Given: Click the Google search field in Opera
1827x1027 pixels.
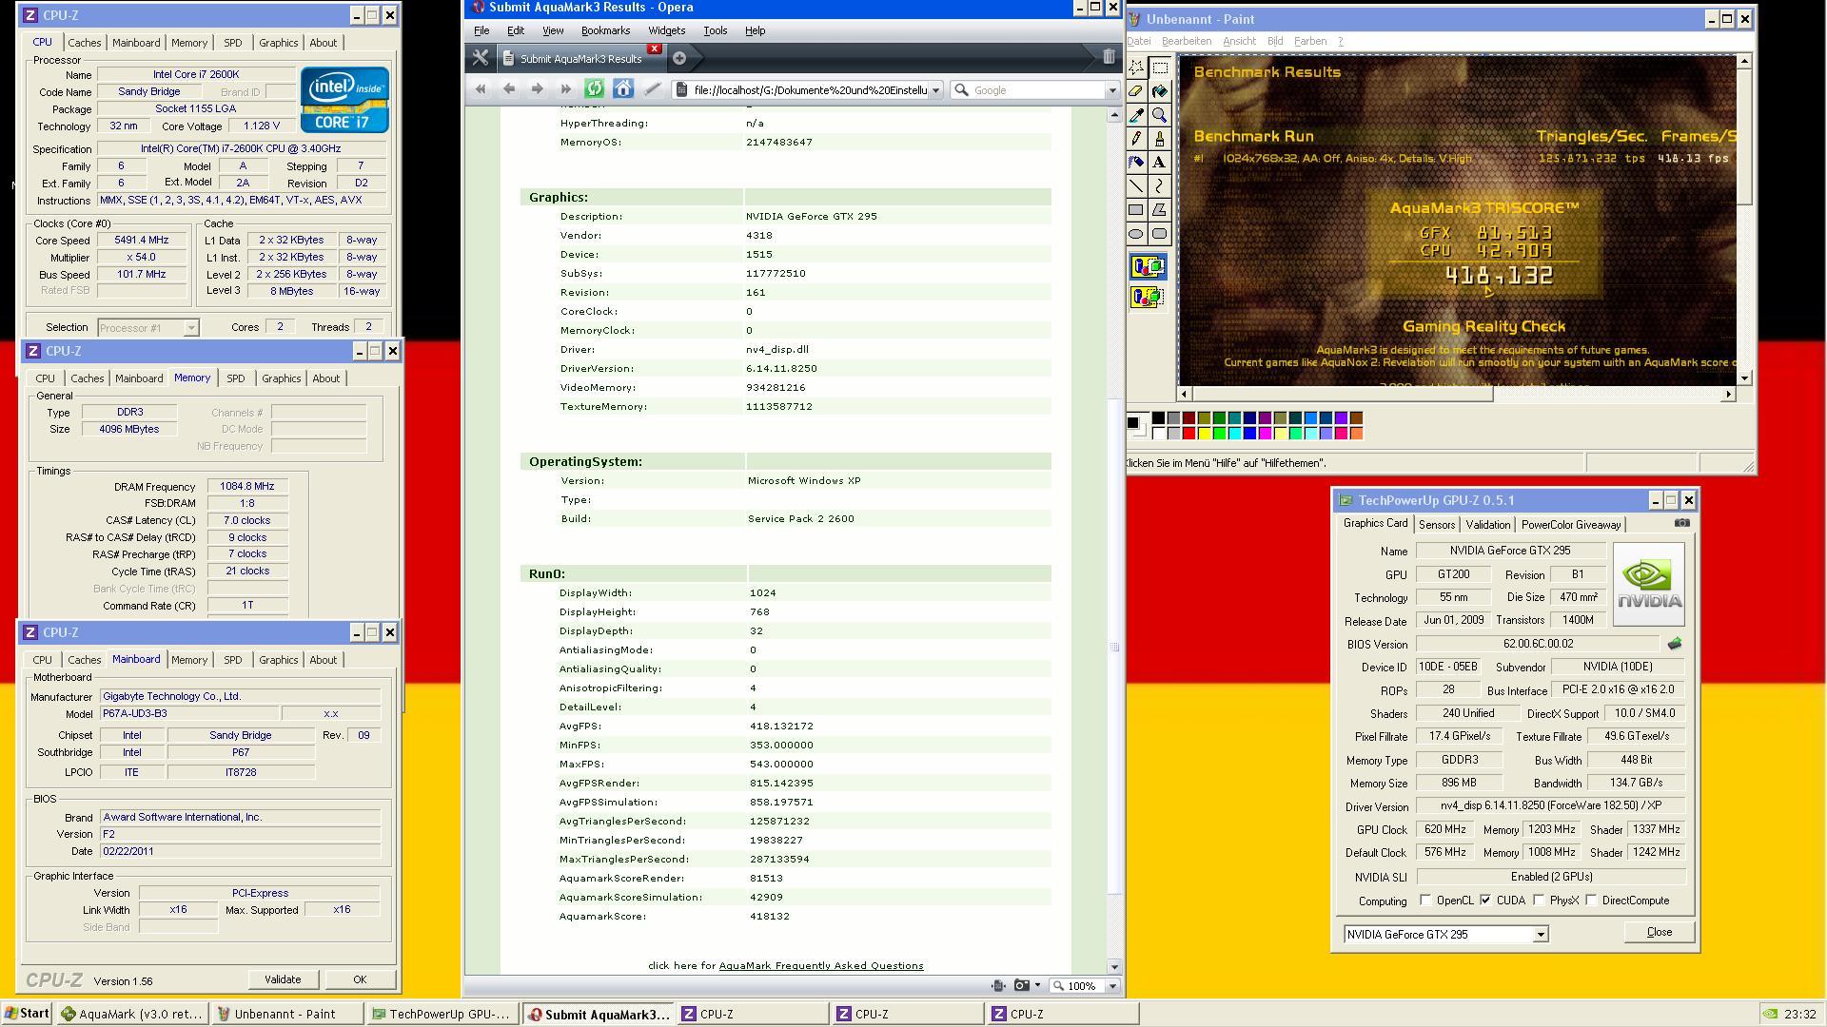Looking at the screenshot, I should click(1037, 90).
